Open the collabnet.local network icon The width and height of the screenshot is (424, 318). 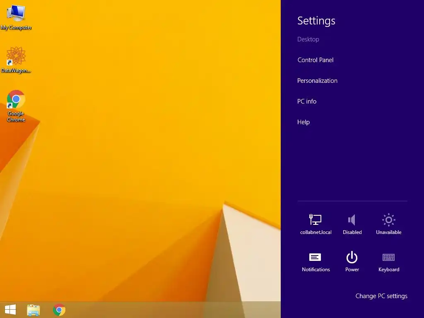[316, 224]
